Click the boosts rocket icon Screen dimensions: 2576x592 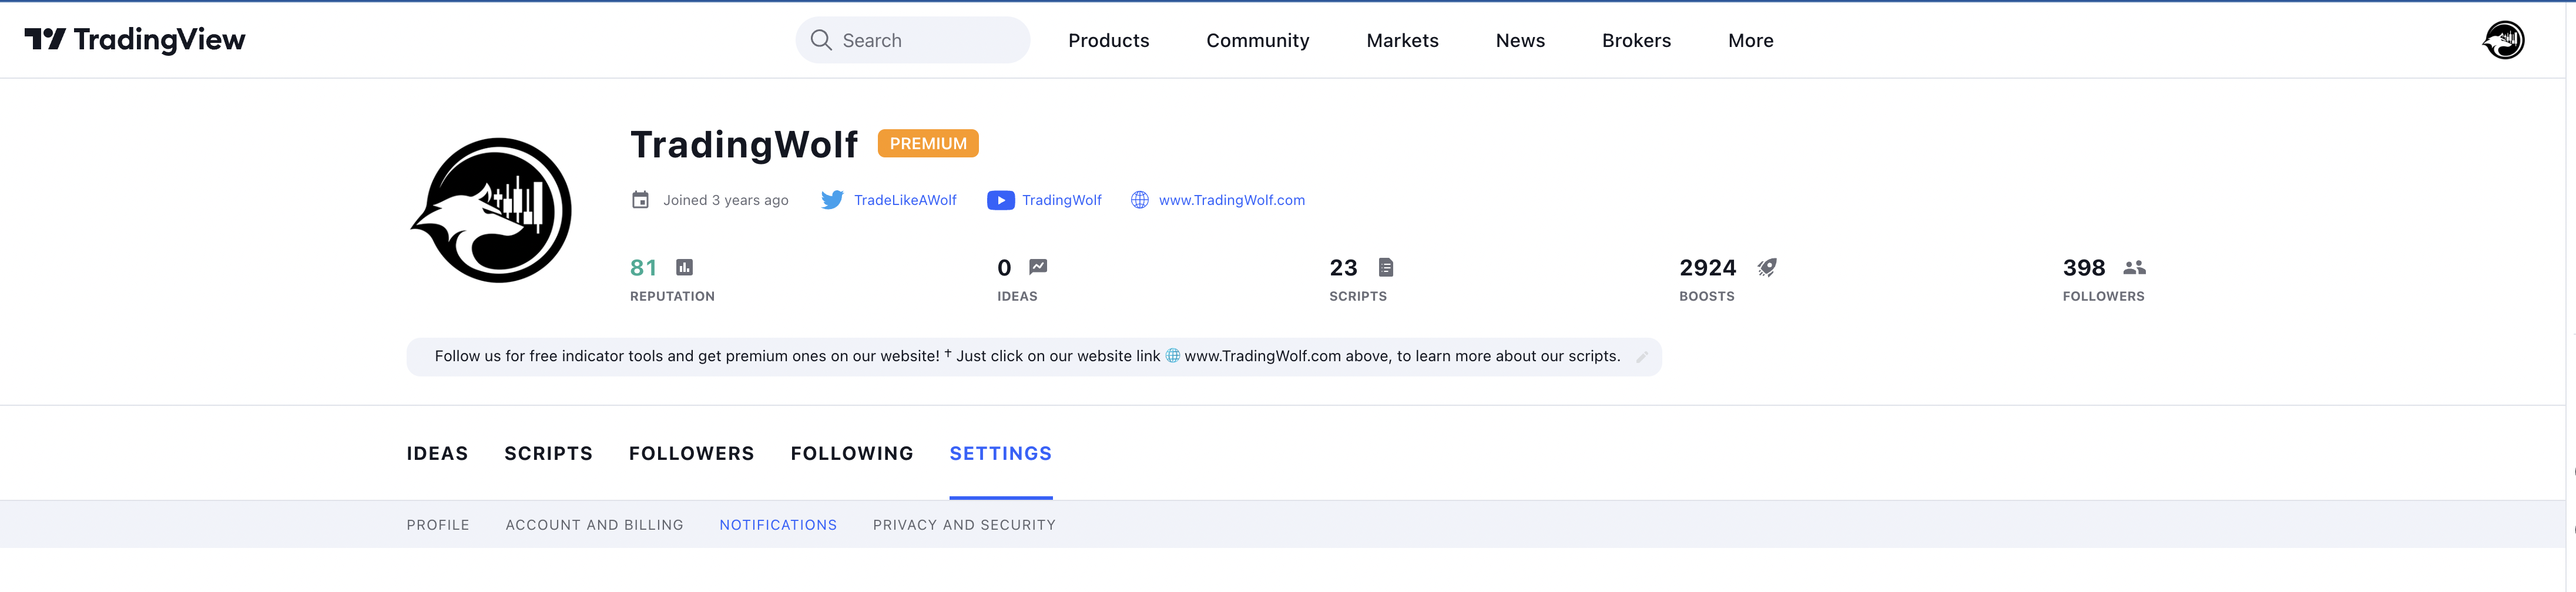1767,267
